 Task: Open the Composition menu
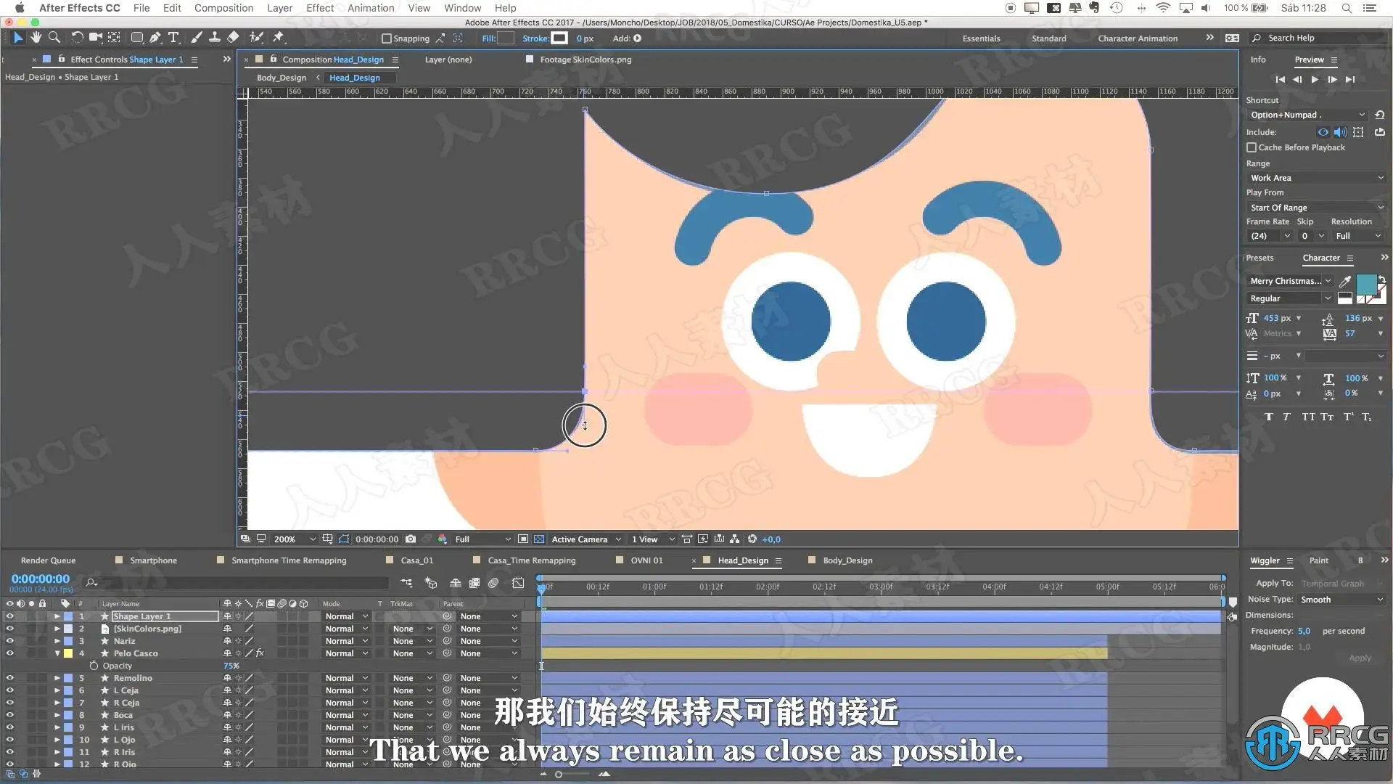click(223, 8)
